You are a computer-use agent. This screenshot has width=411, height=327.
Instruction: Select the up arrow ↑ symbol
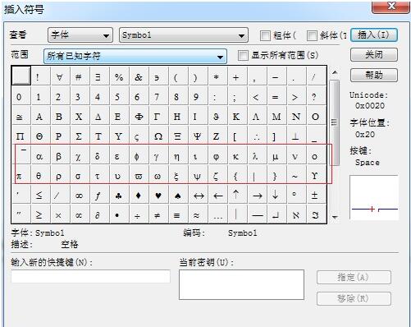click(x=236, y=195)
